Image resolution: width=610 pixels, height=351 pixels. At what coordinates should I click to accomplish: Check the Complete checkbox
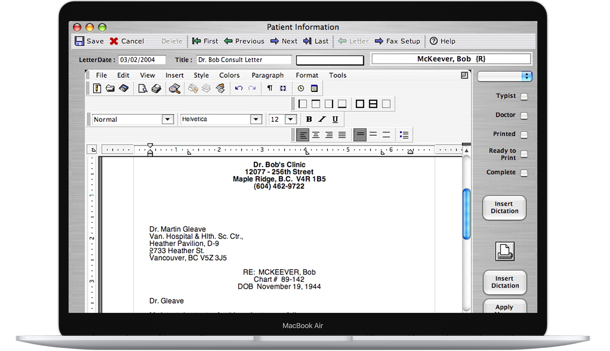click(524, 173)
